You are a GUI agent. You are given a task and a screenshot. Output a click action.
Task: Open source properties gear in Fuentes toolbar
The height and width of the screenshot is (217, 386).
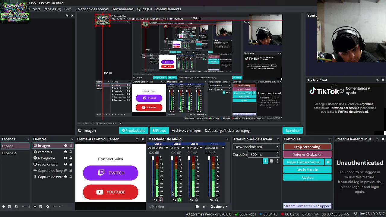48,207
